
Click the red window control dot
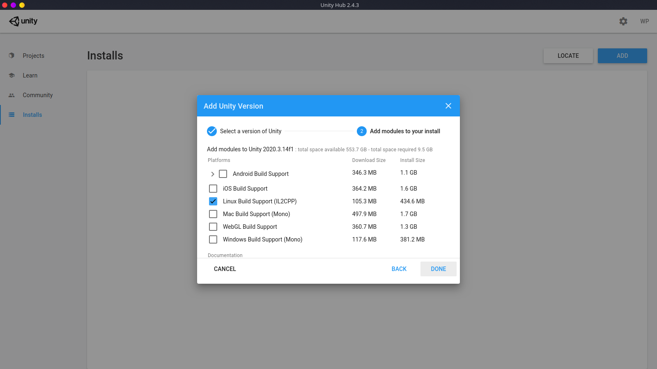click(x=5, y=5)
